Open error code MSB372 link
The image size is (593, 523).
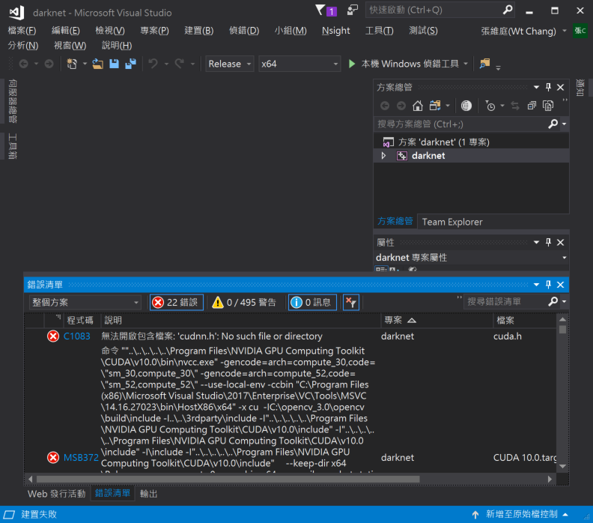pyautogui.click(x=81, y=458)
